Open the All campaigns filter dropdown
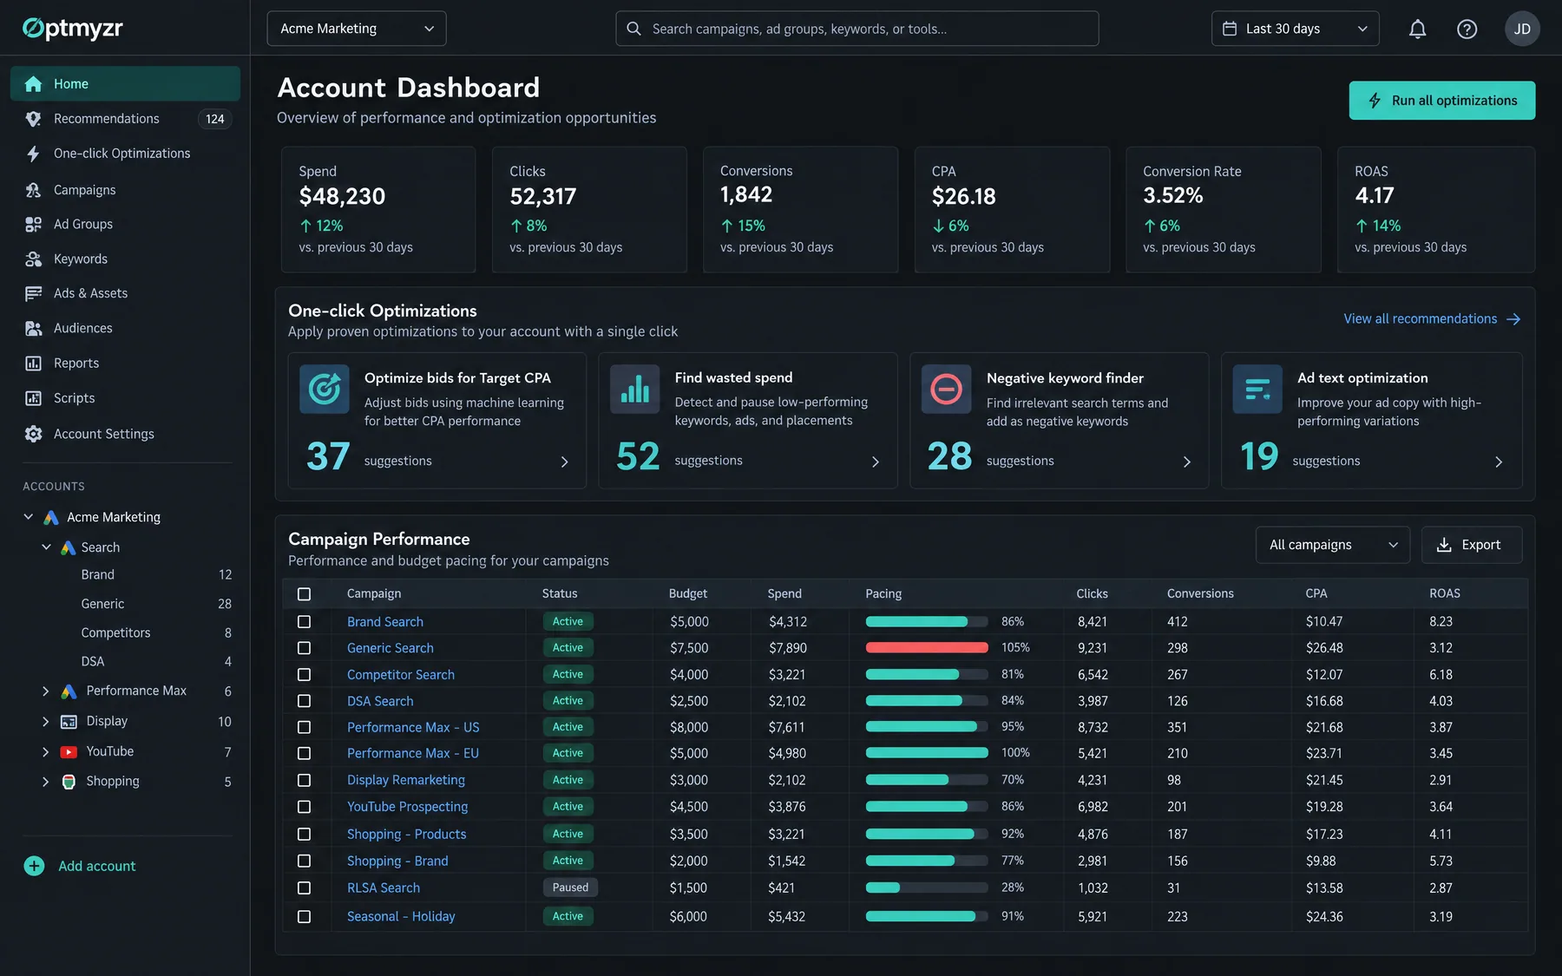Image resolution: width=1562 pixels, height=976 pixels. coord(1332,545)
